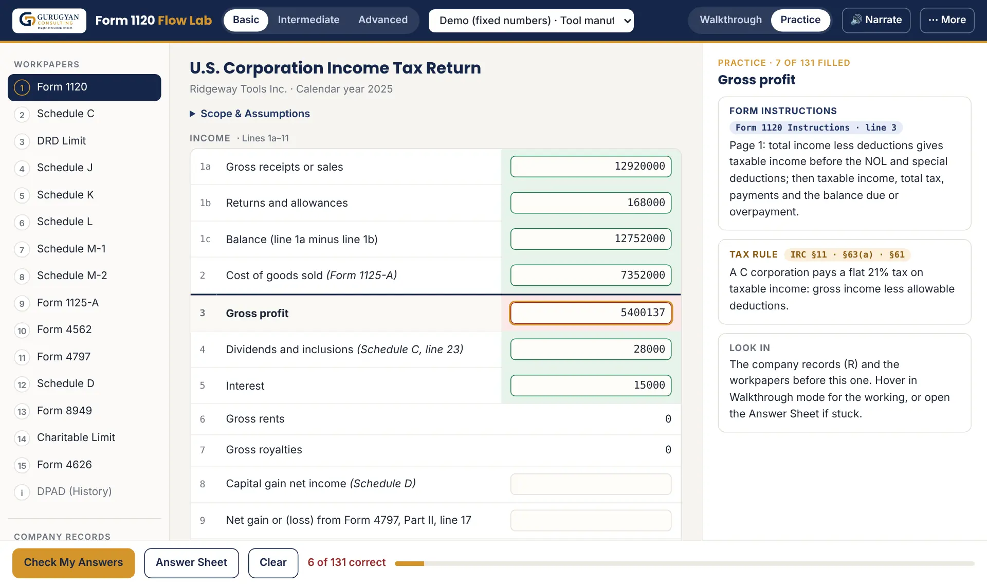Screen dimensions: 987x586
Task: Expand Scope & Assumptions section
Action: tap(250, 114)
